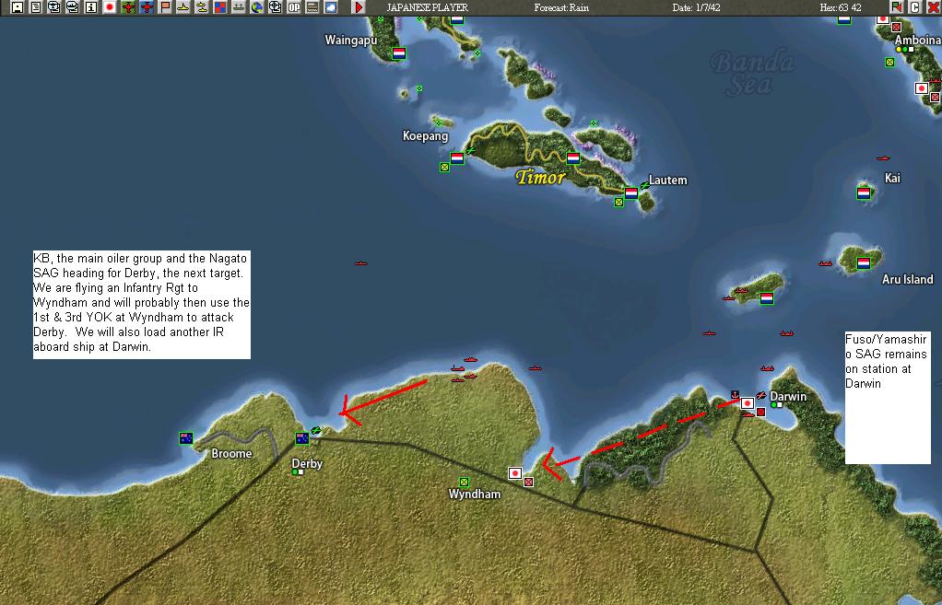The height and width of the screenshot is (605, 942).
Task: Click the 'Date: 1/7/42' status text
Action: point(696,7)
